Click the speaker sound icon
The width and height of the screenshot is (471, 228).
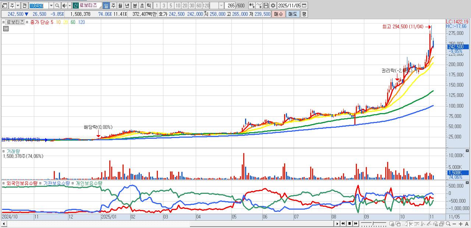click(x=64, y=6)
